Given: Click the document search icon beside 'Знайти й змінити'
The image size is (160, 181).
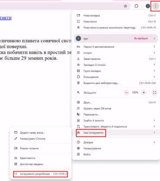Looking at the screenshot, I should [x=78, y=120].
